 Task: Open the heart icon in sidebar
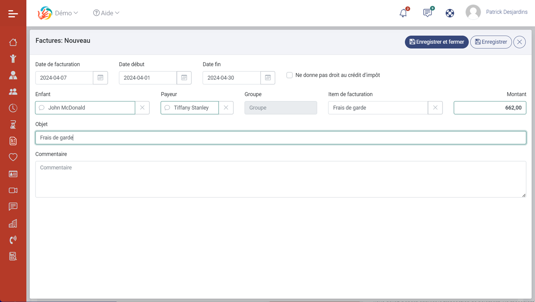[13, 157]
